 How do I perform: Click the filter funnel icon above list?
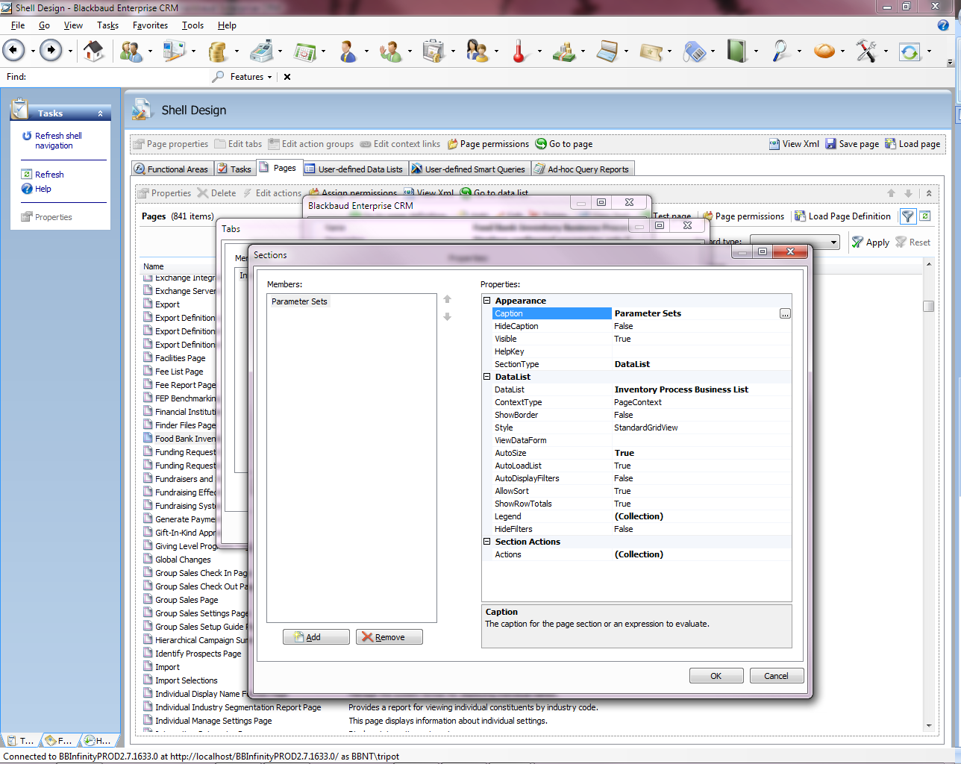pyautogui.click(x=907, y=216)
